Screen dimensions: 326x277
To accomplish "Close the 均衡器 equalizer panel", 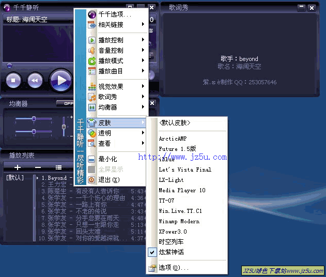I will [152, 103].
